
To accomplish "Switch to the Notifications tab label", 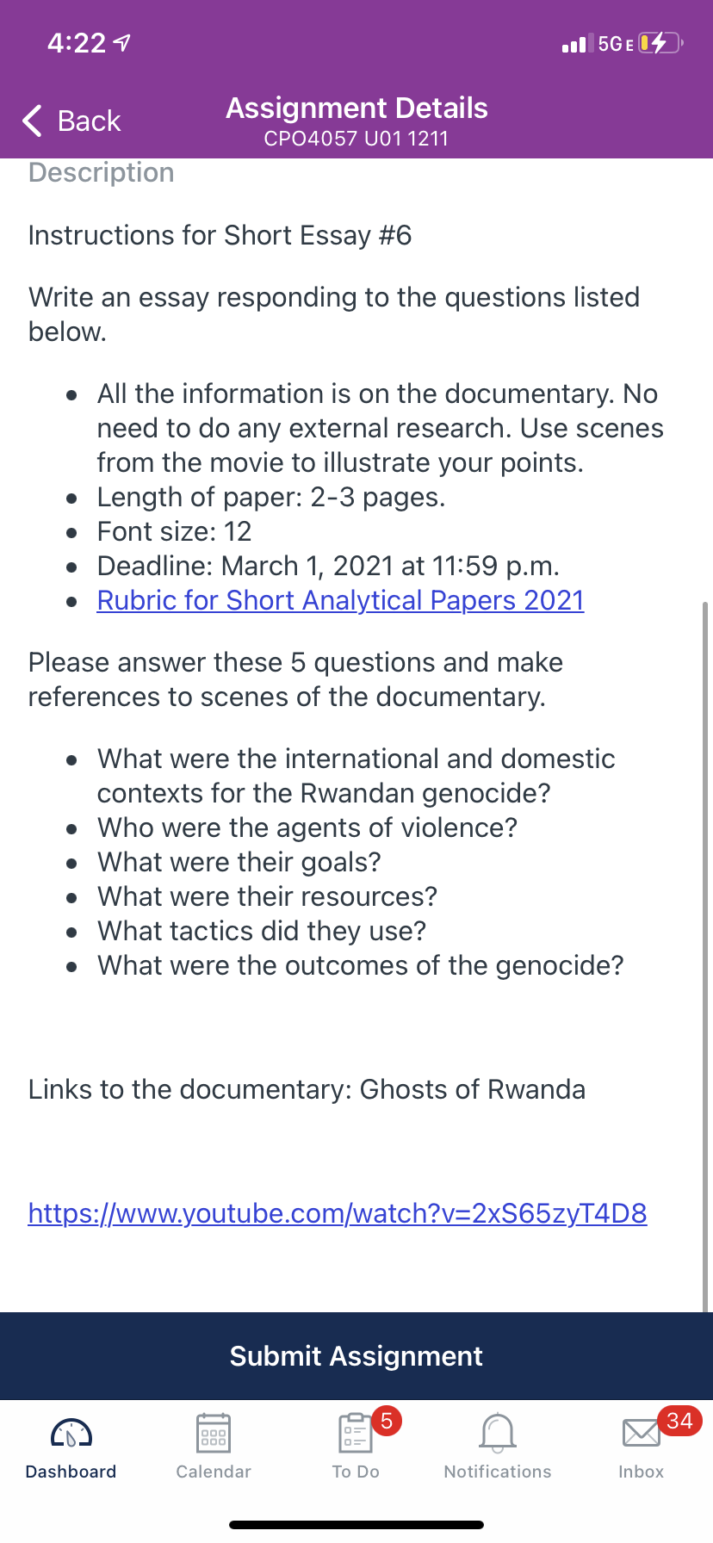I will [498, 1472].
